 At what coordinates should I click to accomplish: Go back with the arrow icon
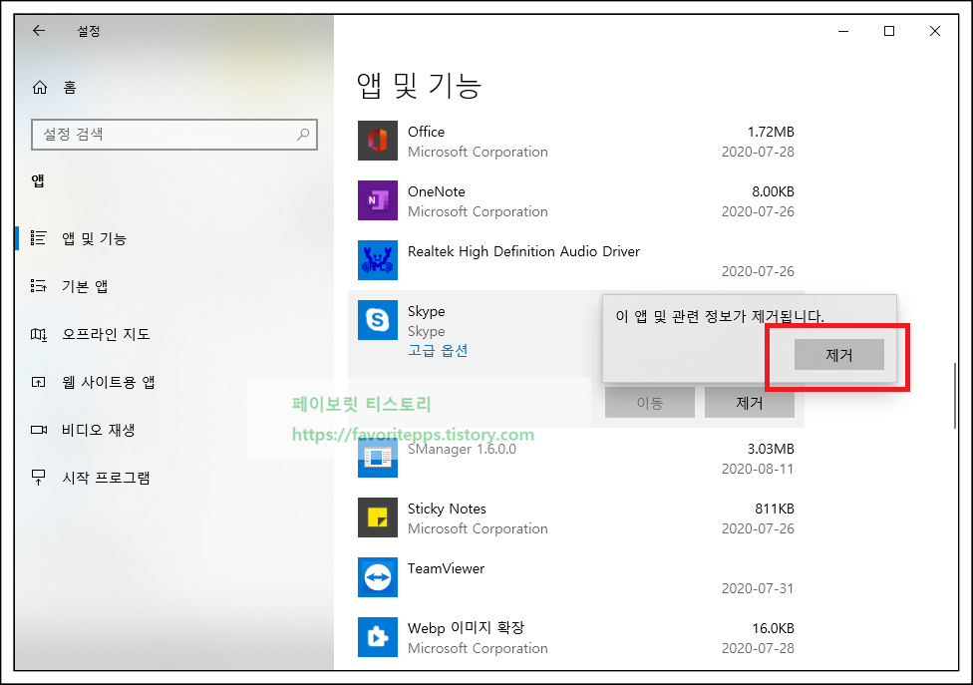tap(39, 30)
